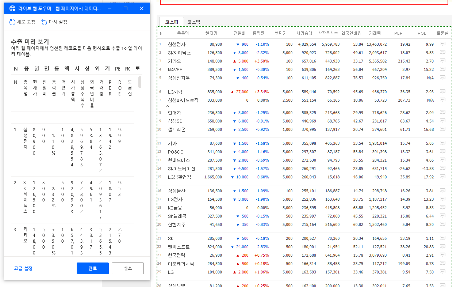This screenshot has width=464, height=287.
Task: Open discussion icon for 셀트리온 row
Action: coord(442,129)
